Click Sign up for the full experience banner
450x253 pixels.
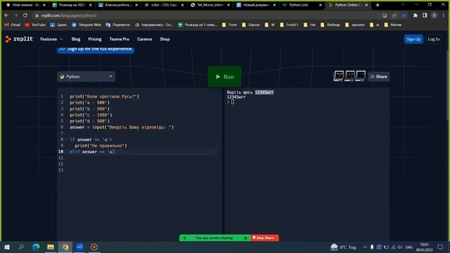pyautogui.click(x=96, y=49)
